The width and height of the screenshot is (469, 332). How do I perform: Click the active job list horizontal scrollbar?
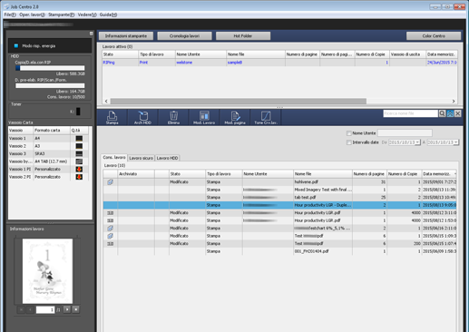click(x=239, y=101)
